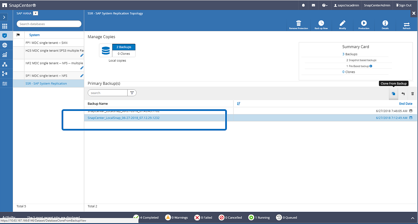
Task: Open the notifications bell icon
Action: pos(303,5)
